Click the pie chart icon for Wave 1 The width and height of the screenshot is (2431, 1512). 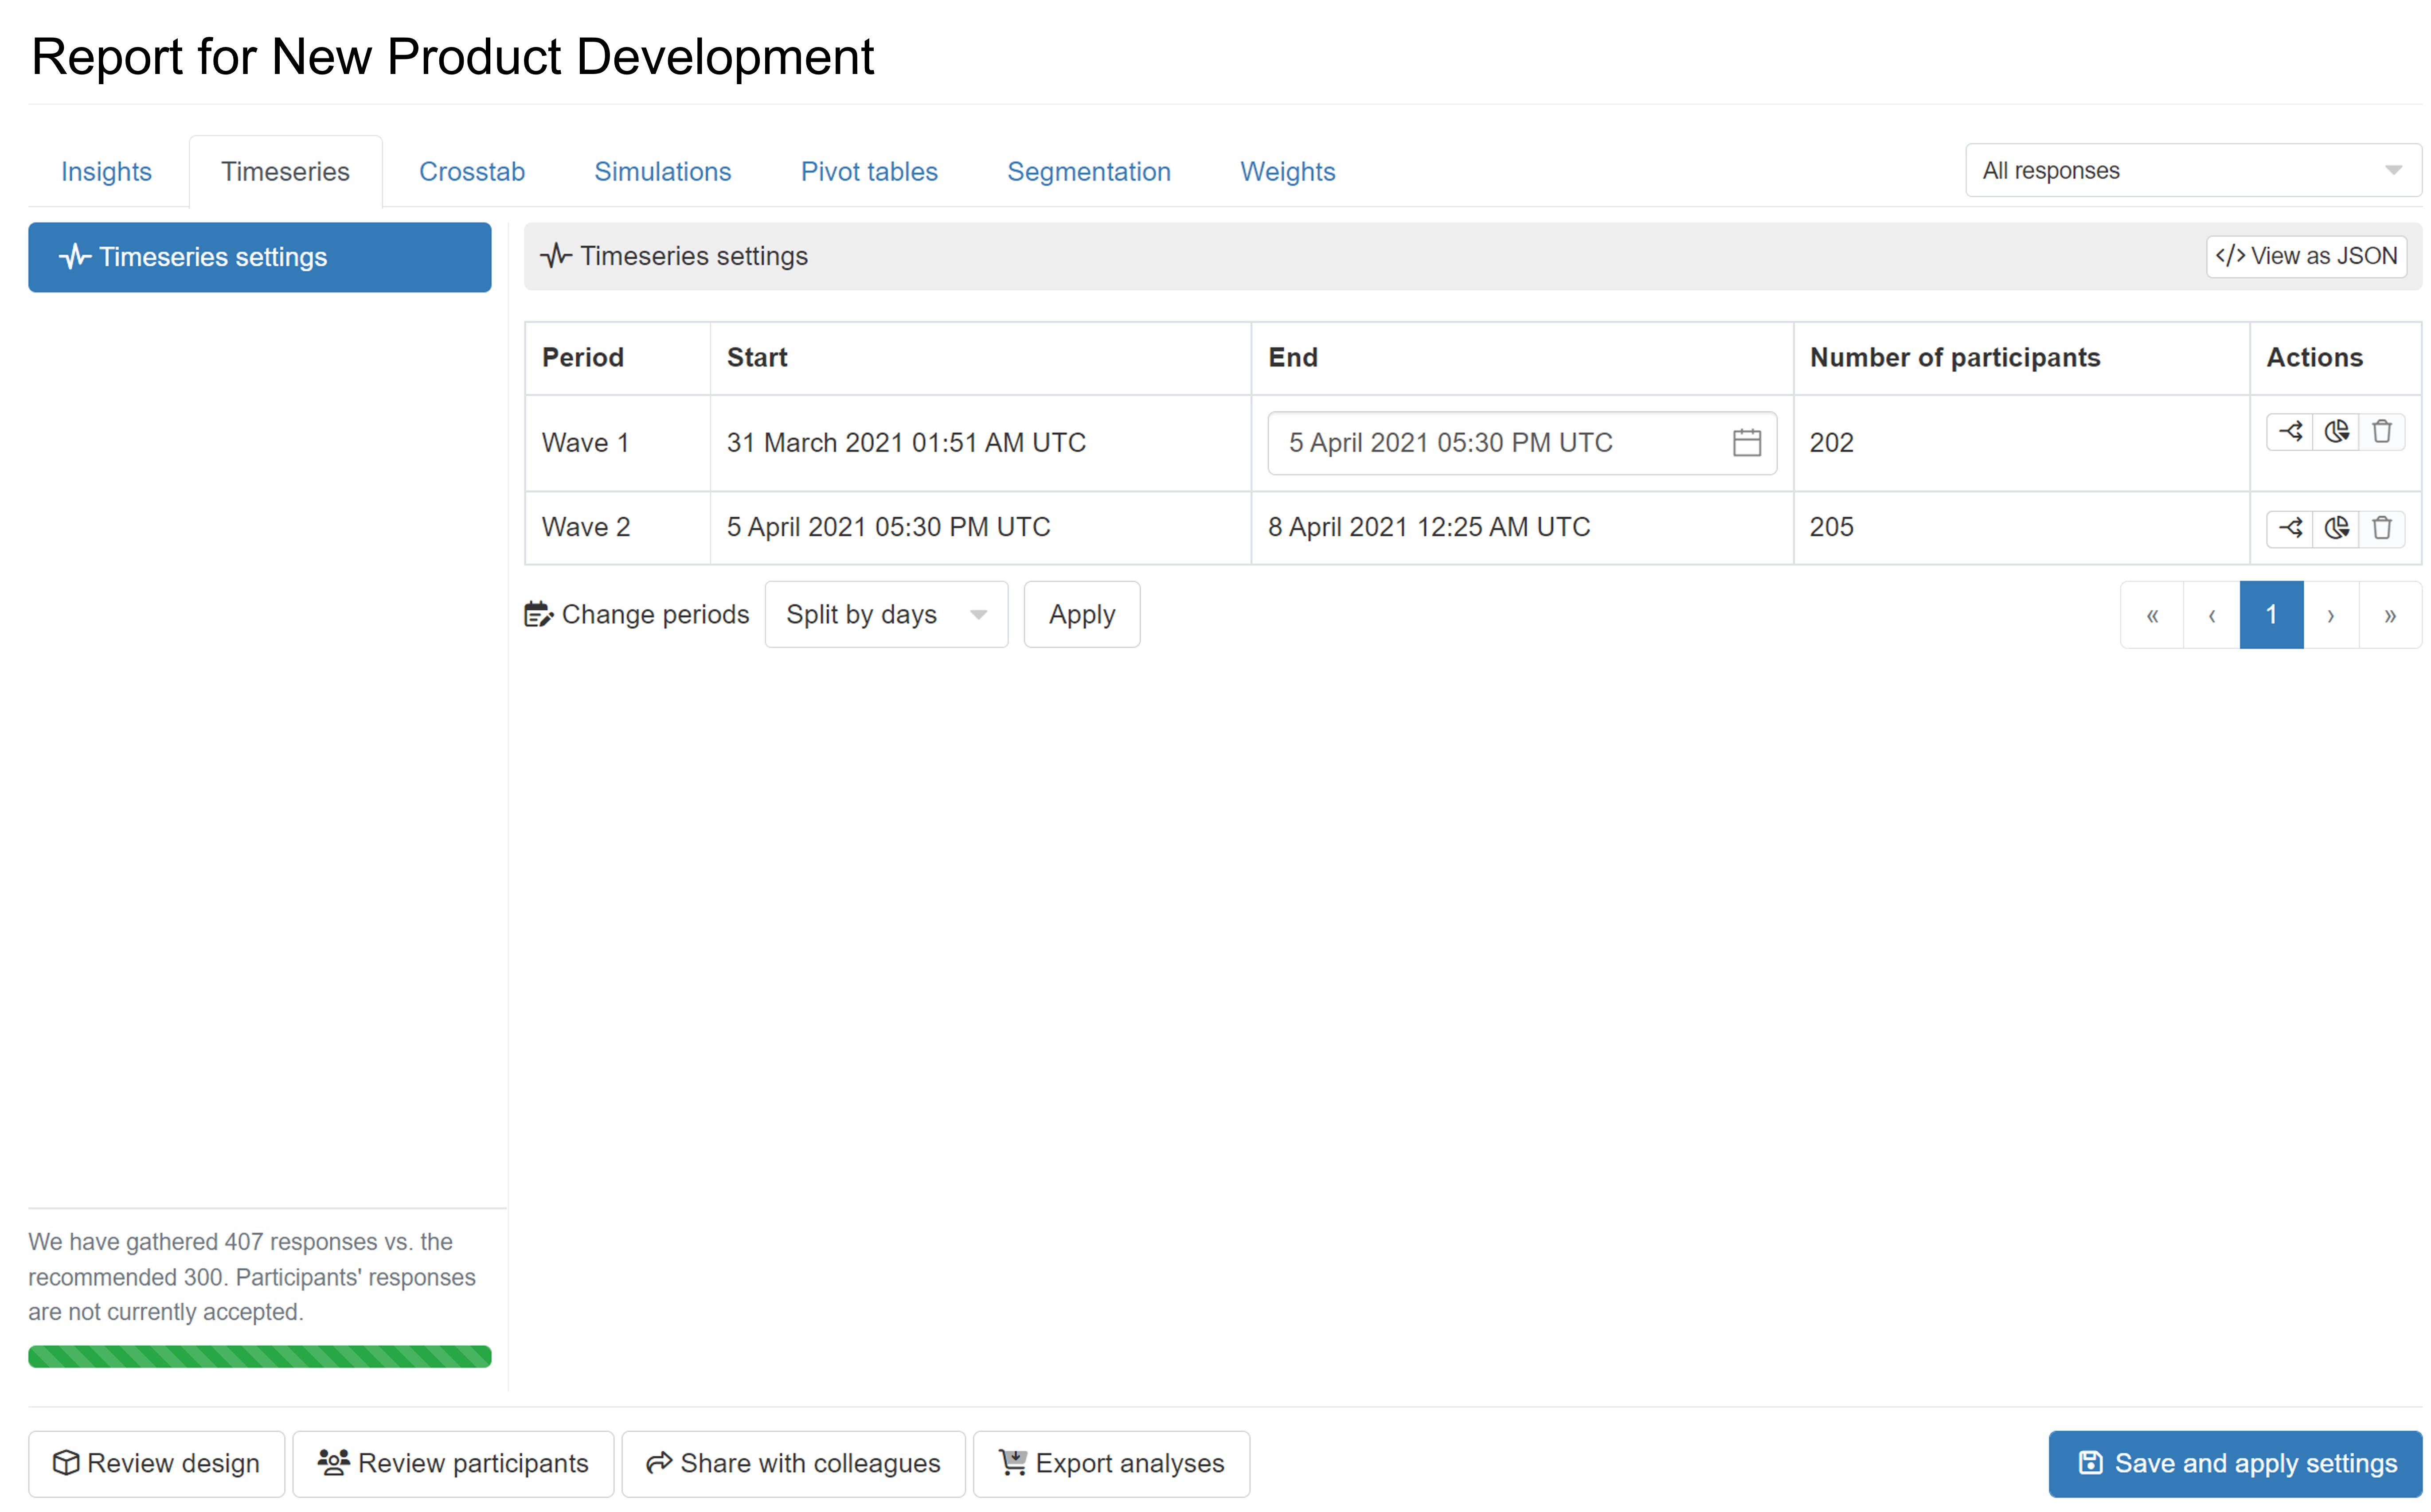coord(2336,432)
